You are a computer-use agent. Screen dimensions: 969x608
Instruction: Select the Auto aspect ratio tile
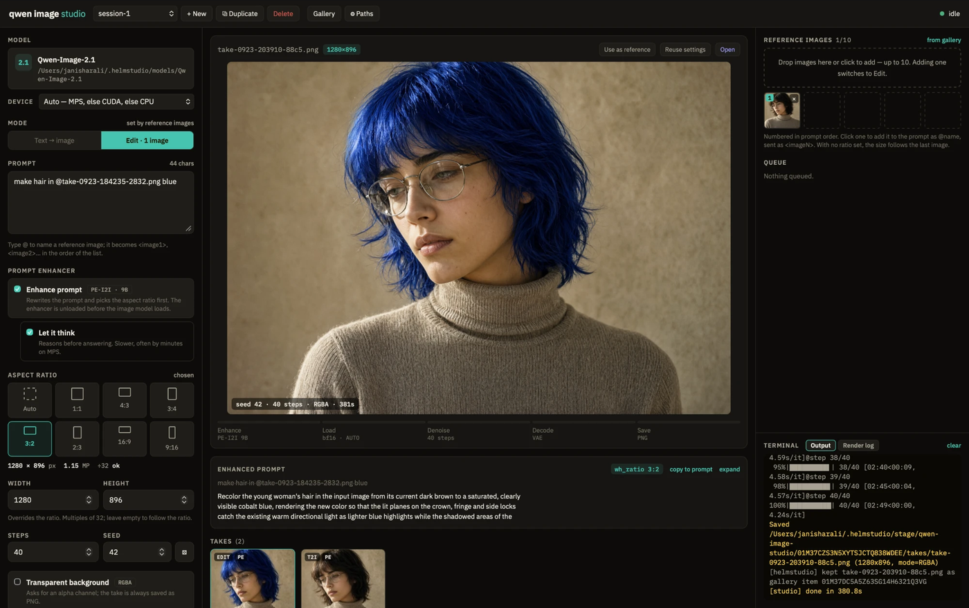30,400
